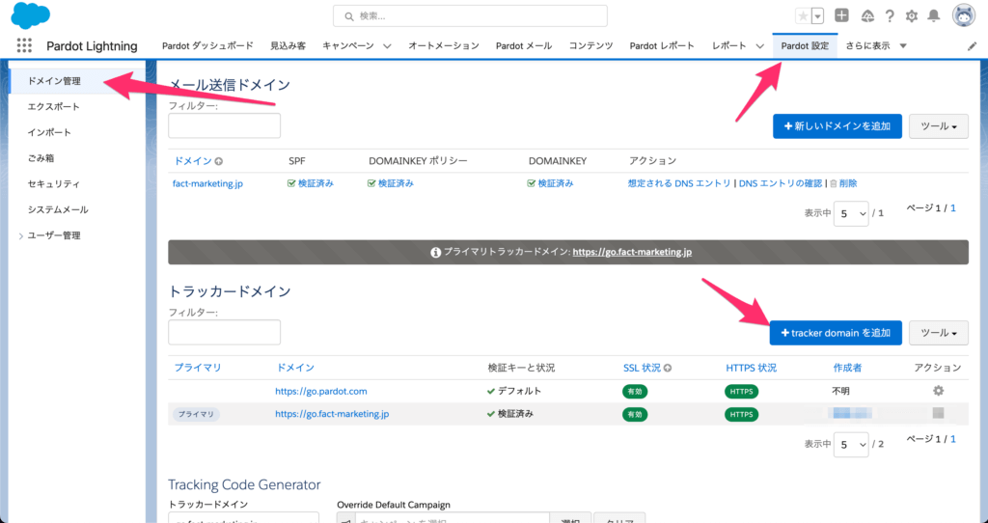Open the favorites list dropdown arrow
The image size is (988, 523).
[818, 15]
